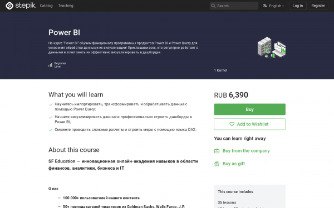
Task: Click the gift box icon
Action: coord(217,164)
